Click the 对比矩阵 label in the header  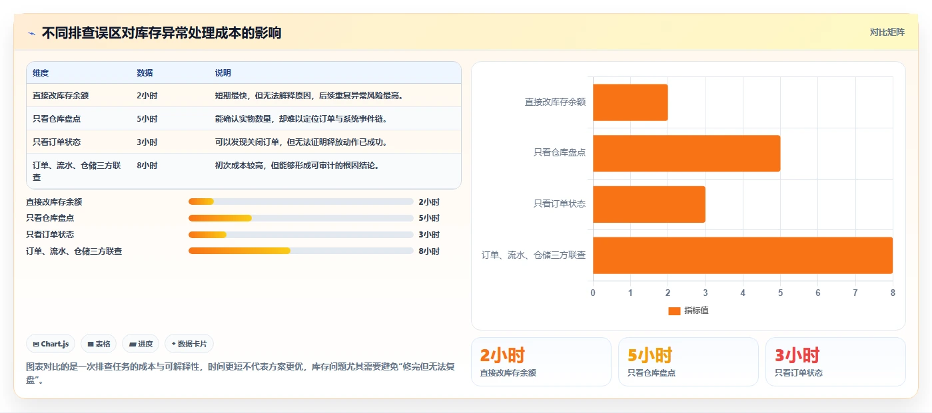pos(887,32)
